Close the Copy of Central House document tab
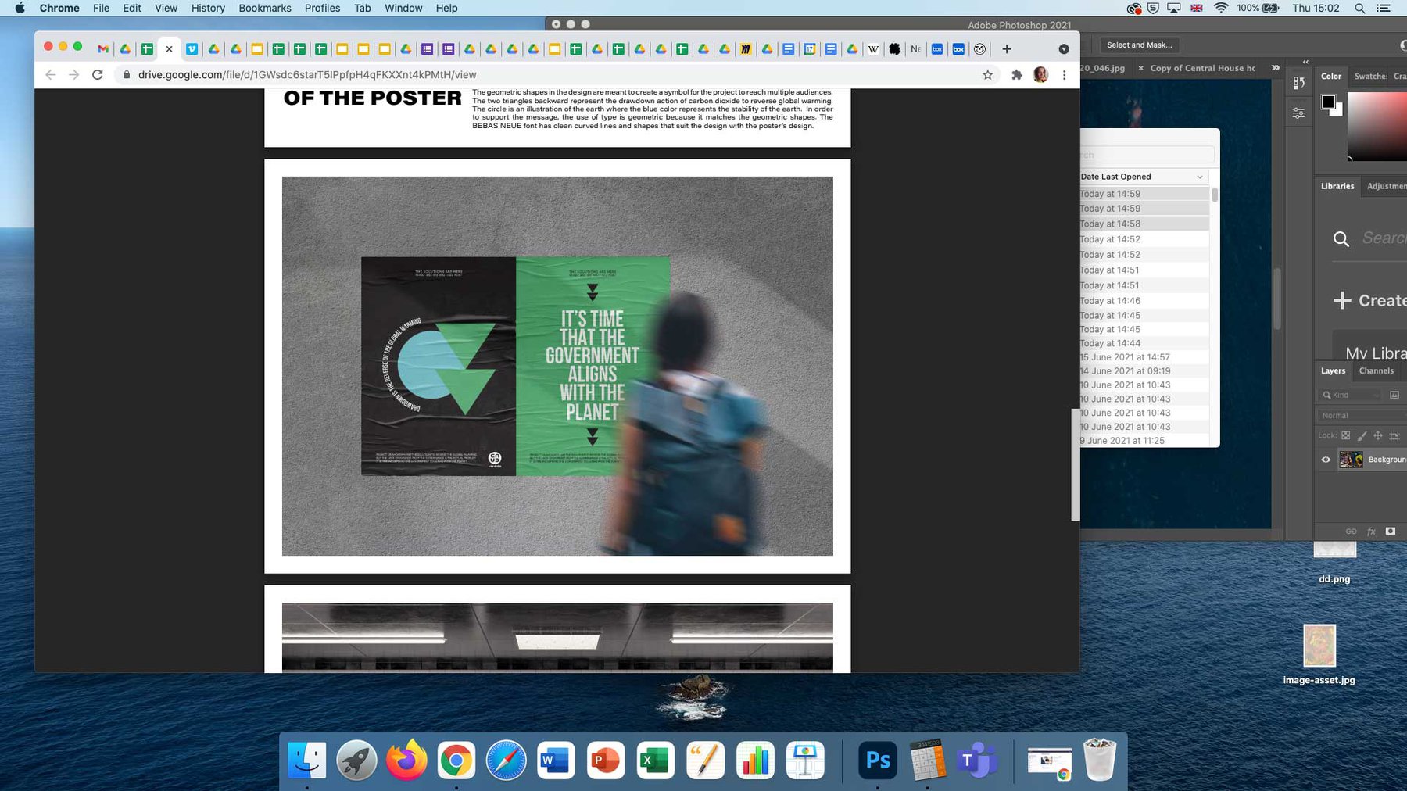Viewport: 1407px width, 791px height. [x=1141, y=68]
